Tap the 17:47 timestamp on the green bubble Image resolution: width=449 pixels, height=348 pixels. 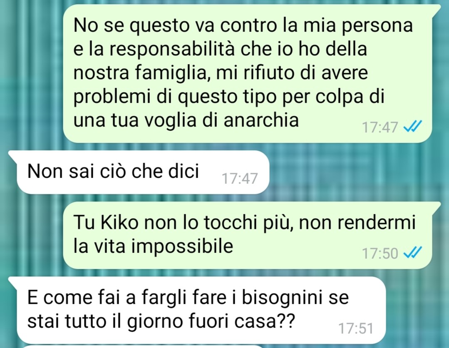[x=380, y=127]
